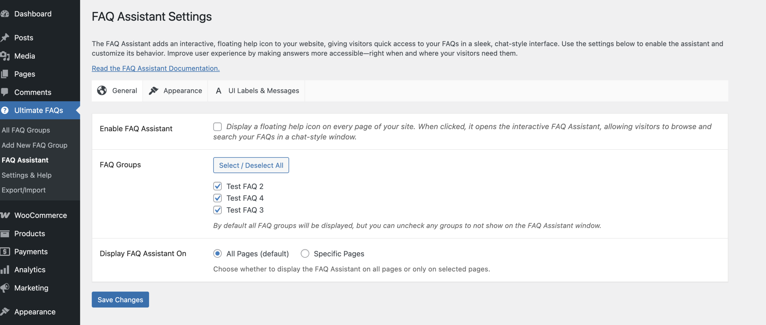This screenshot has height=325, width=766.
Task: Click the Dashboard gauge icon in sidebar
Action: [5, 14]
